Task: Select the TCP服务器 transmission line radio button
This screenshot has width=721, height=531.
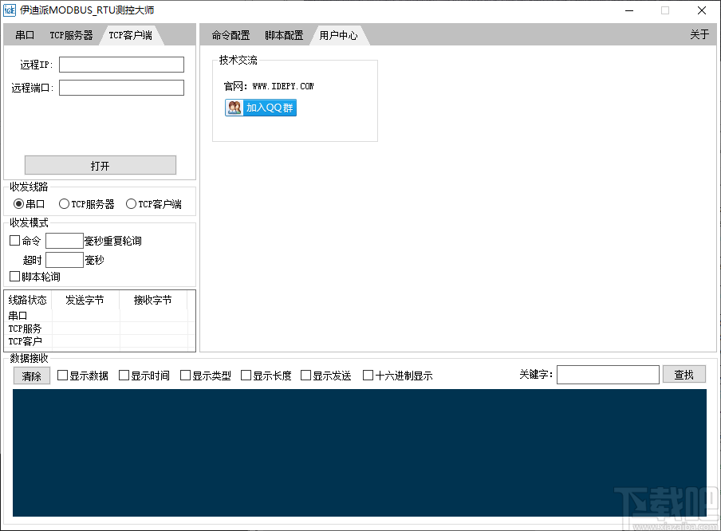Action: pyautogui.click(x=64, y=203)
